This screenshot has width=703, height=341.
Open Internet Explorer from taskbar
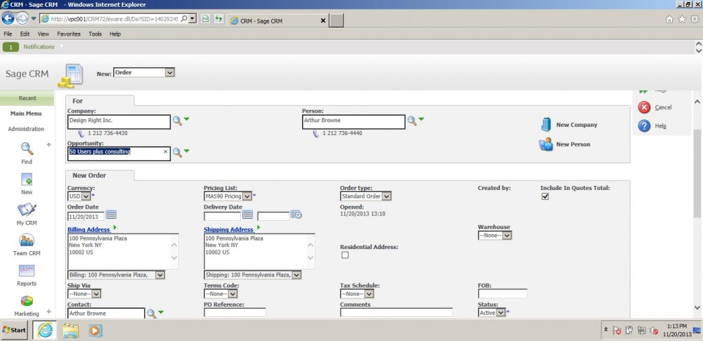tap(45, 331)
